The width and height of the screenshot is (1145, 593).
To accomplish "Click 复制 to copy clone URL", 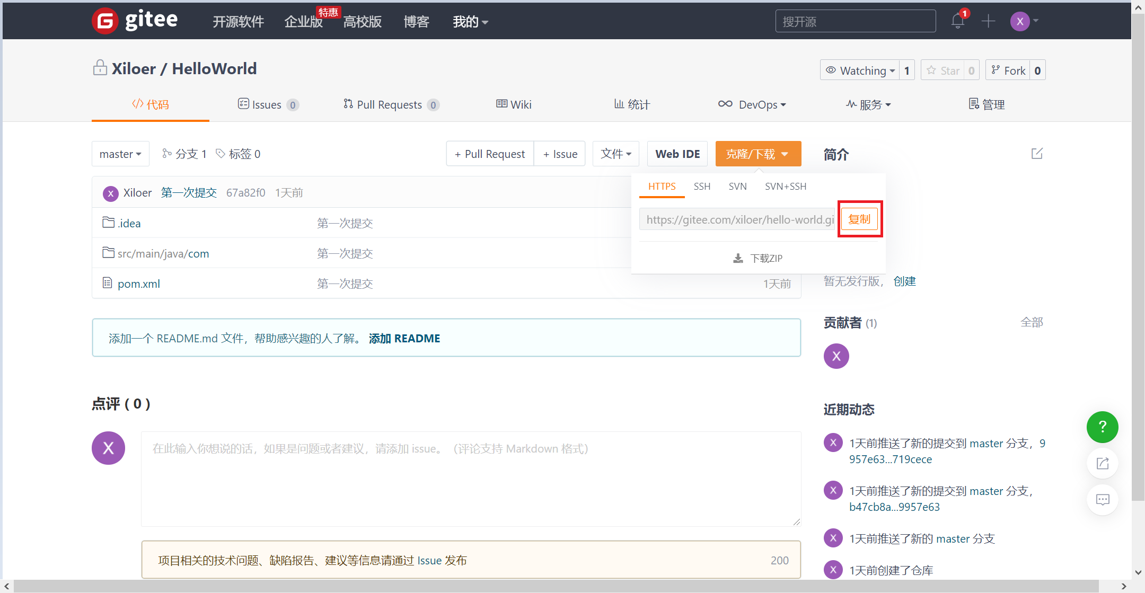I will [x=859, y=219].
